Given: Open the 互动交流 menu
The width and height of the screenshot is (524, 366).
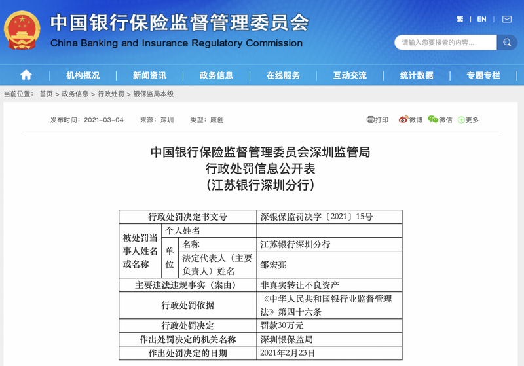Looking at the screenshot, I should 350,75.
